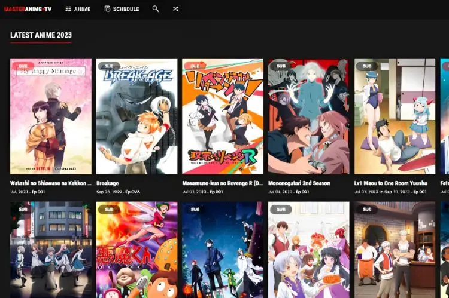Open the My Happy Marriage poster
The width and height of the screenshot is (449, 298).
(51, 116)
